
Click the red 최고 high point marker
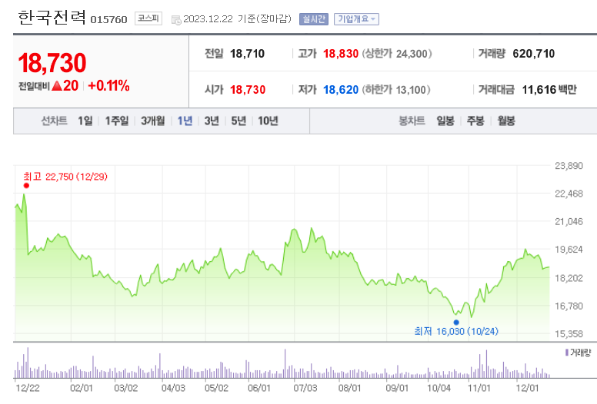[26, 185]
